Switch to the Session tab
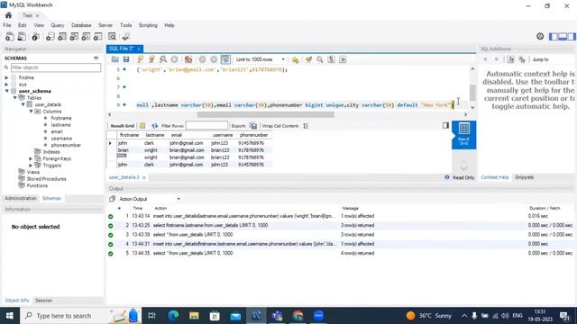 point(43,300)
